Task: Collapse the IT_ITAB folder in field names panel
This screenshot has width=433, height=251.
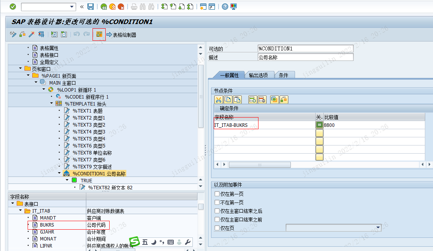Action: pos(21,211)
